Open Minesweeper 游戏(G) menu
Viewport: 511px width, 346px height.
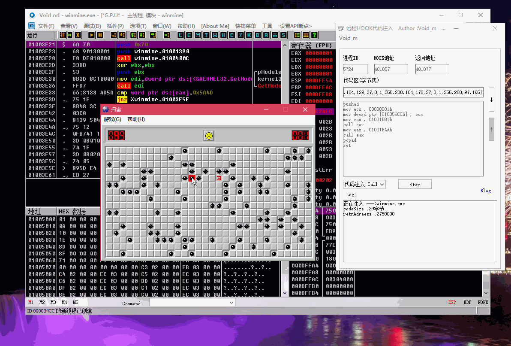click(112, 119)
